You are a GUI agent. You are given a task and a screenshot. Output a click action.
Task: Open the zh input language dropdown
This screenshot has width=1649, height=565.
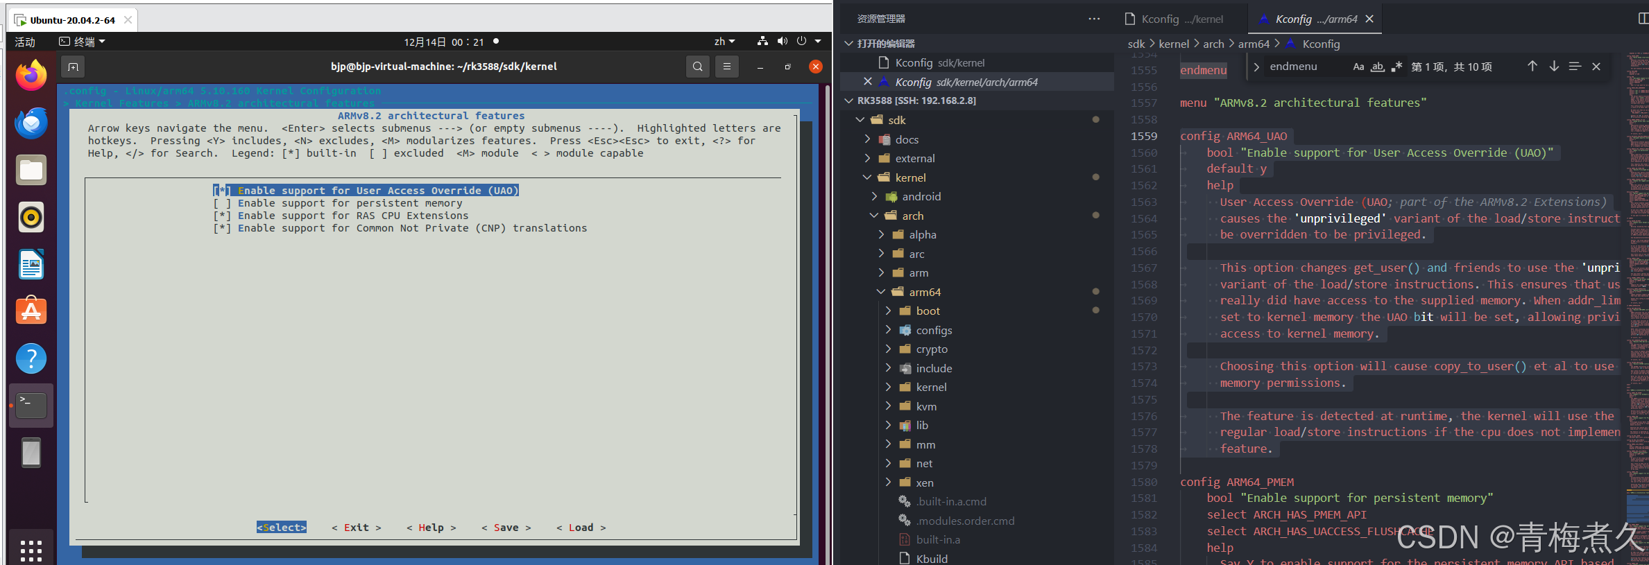(724, 42)
